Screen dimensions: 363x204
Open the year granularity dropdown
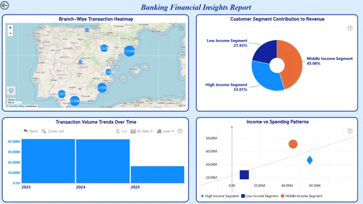(x=165, y=131)
